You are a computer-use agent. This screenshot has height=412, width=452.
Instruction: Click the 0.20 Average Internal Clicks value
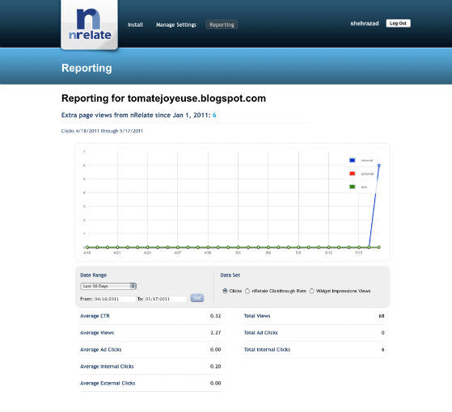coord(215,366)
